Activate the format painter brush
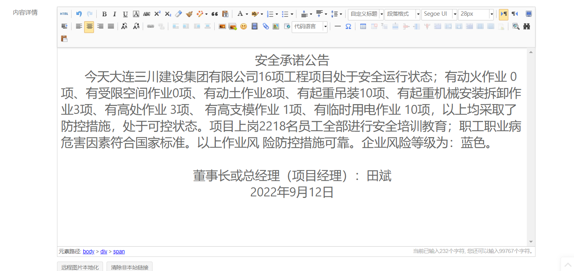This screenshot has width=574, height=271. pos(189,14)
